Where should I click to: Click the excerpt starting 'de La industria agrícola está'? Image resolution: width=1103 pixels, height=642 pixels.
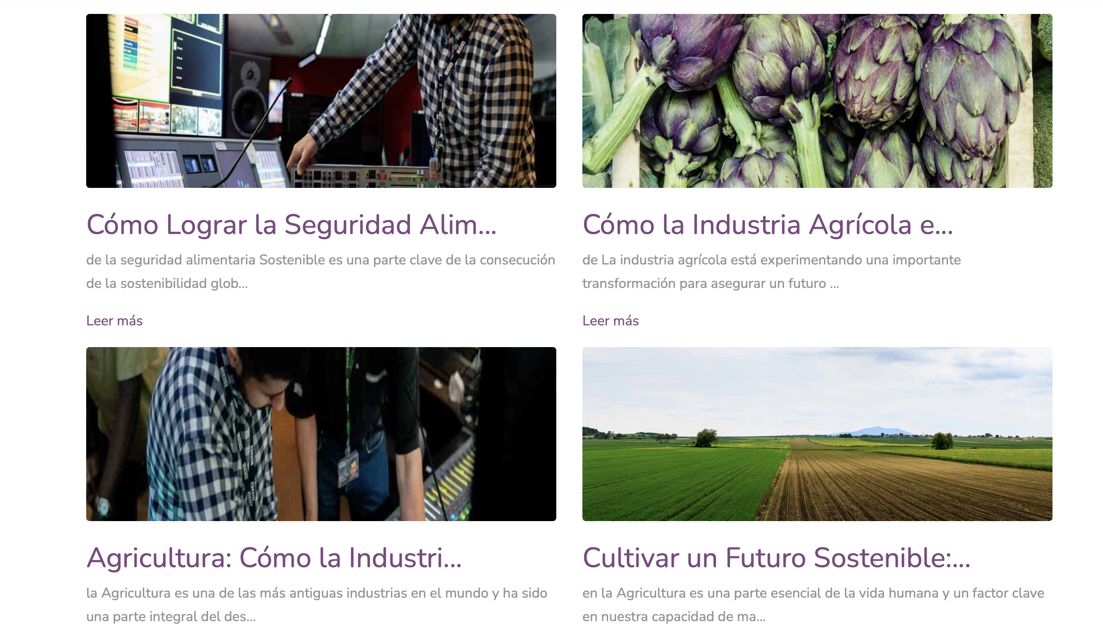coord(771,271)
